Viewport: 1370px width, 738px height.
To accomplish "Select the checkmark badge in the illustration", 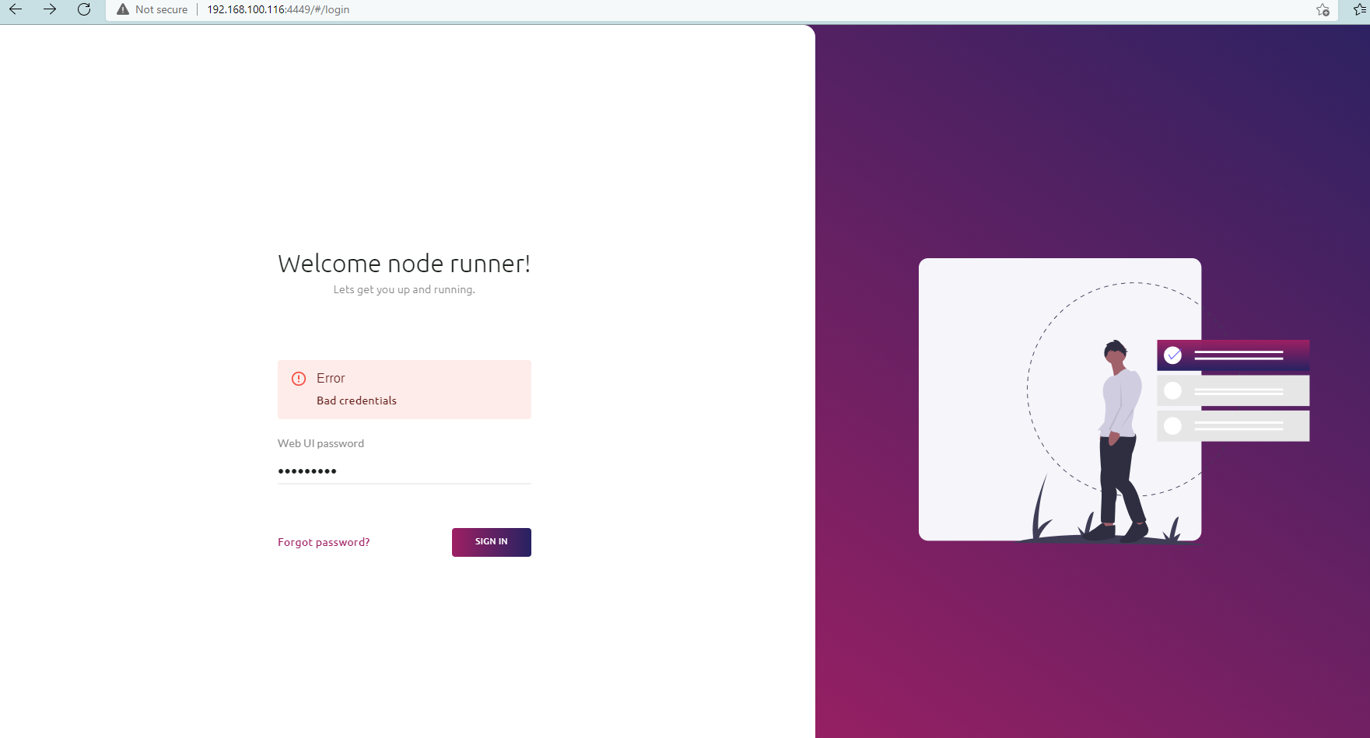I will tap(1172, 355).
